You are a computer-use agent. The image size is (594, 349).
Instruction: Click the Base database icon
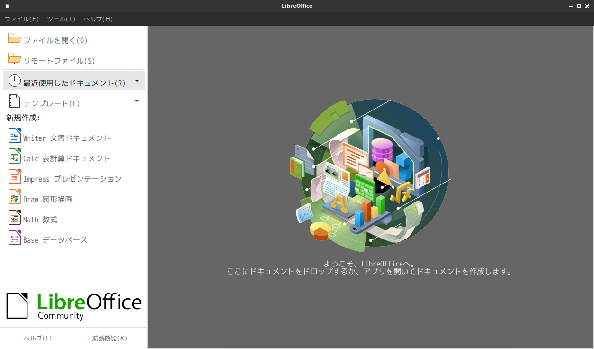pyautogui.click(x=15, y=238)
